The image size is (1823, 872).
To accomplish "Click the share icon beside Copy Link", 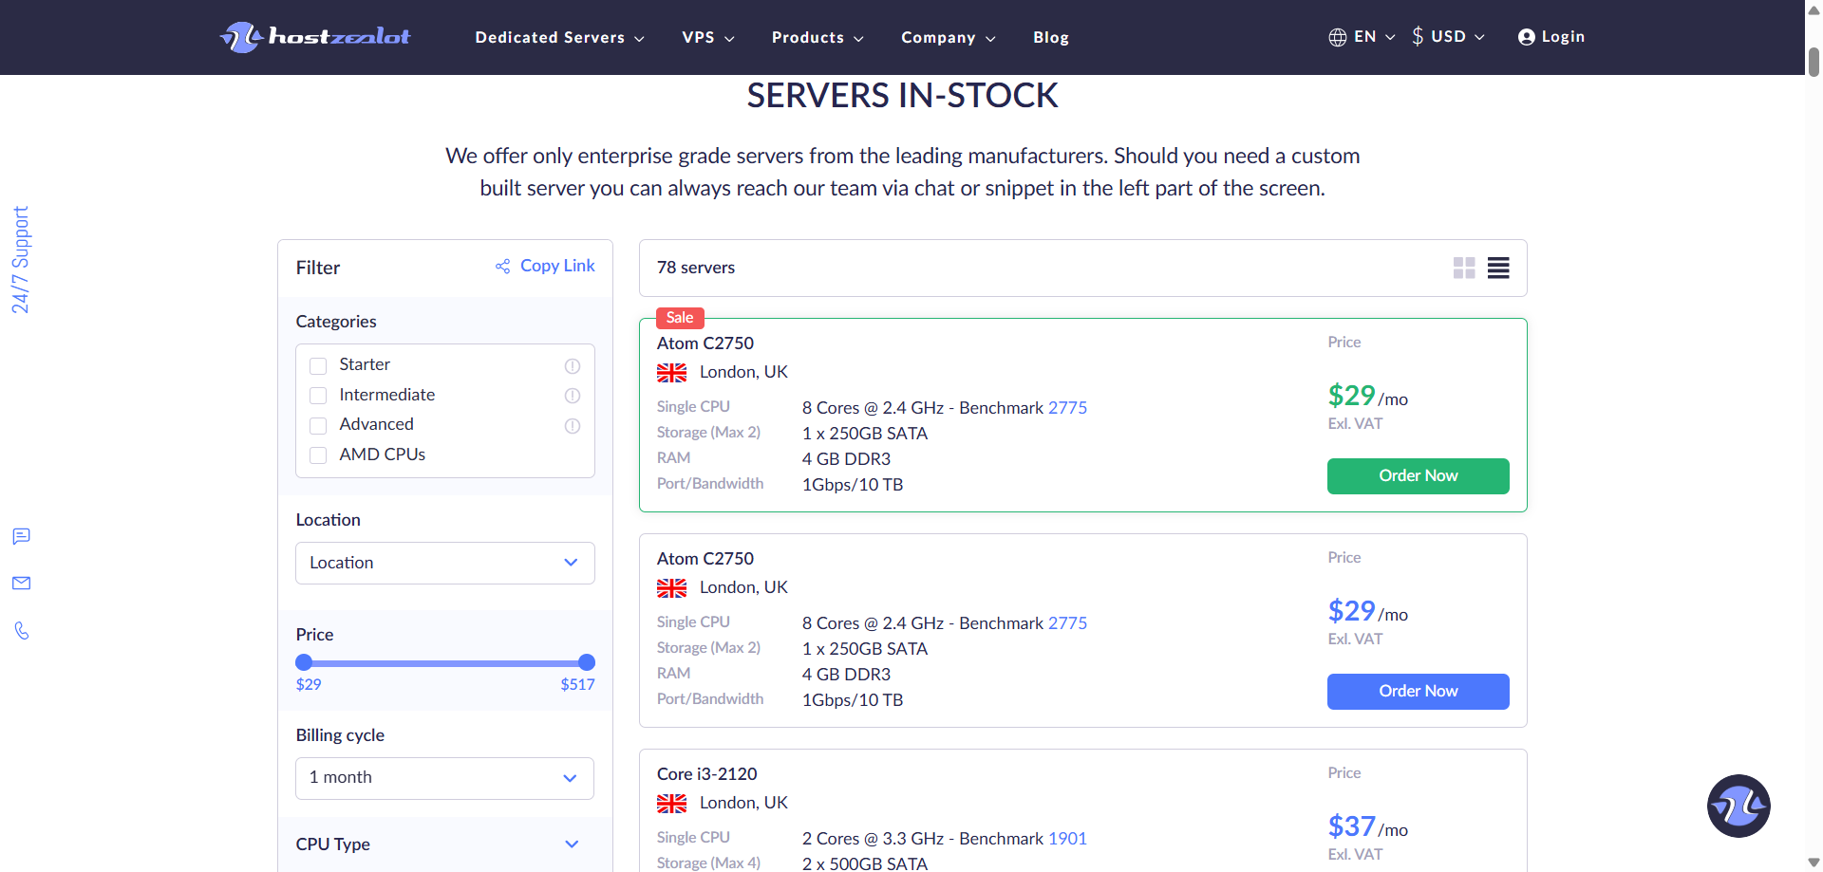I will click(502, 267).
